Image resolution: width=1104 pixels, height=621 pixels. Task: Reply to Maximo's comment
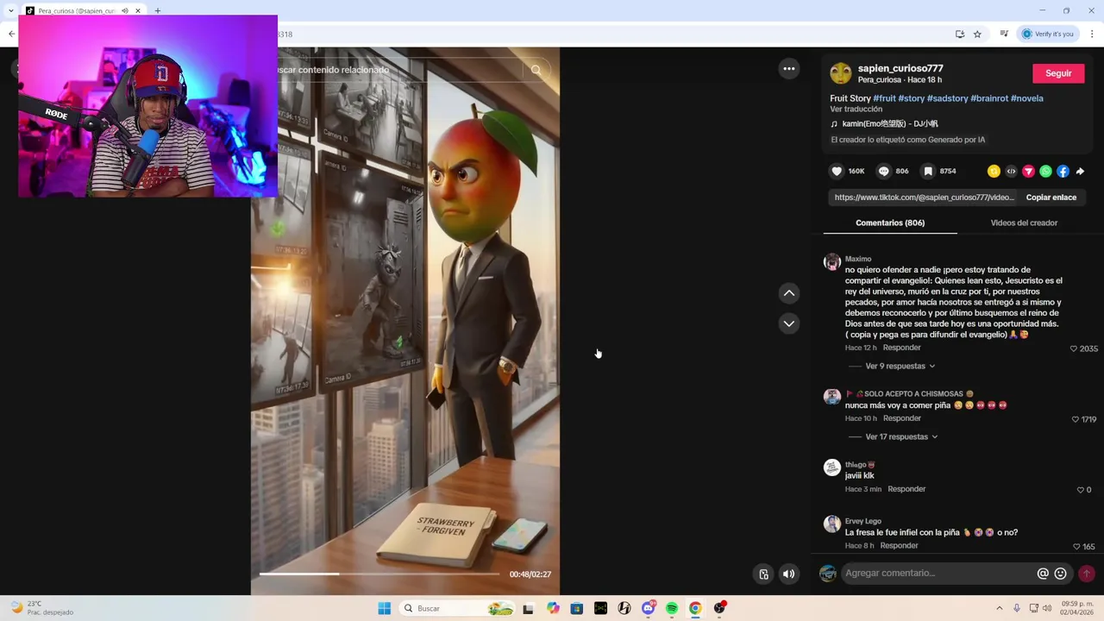[901, 348]
